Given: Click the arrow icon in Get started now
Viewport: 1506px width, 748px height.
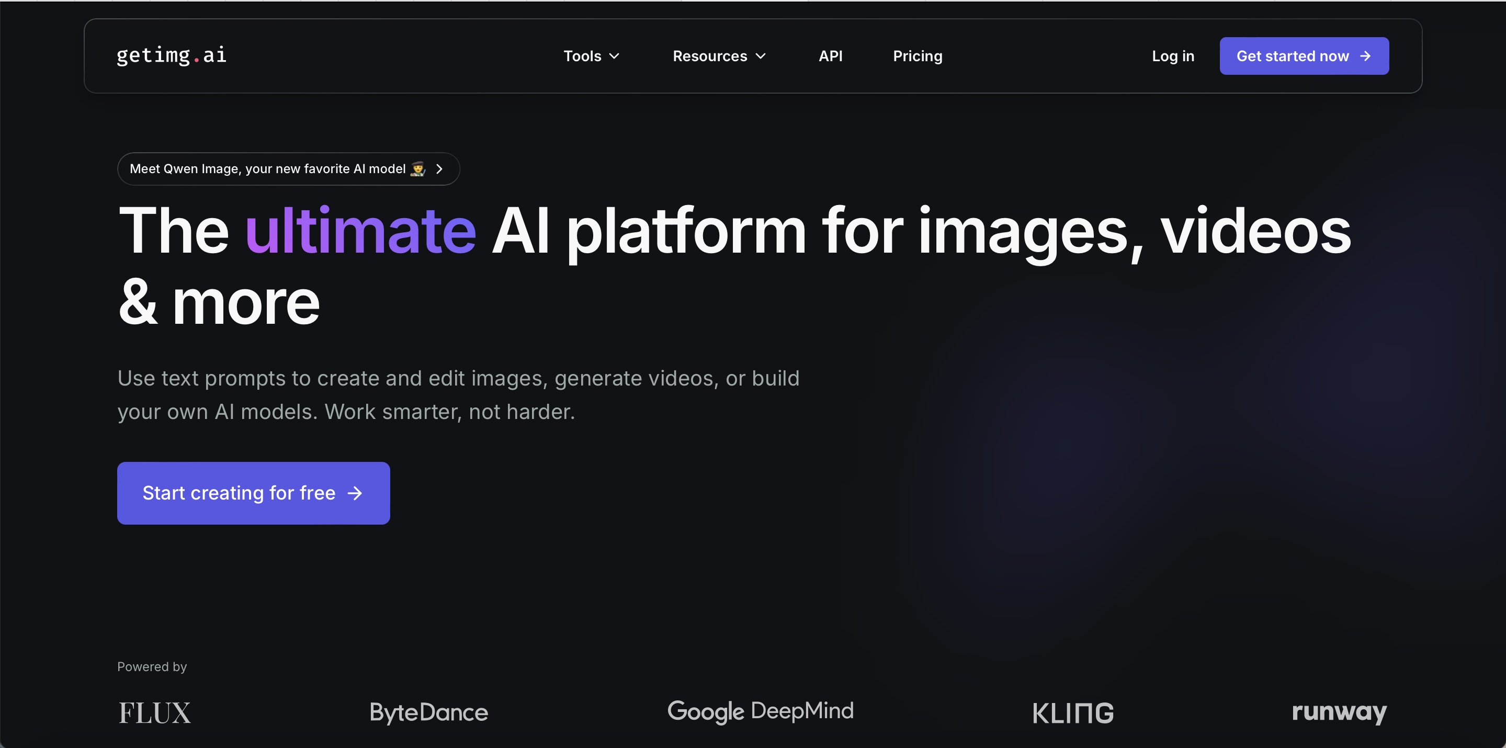Looking at the screenshot, I should tap(1365, 56).
